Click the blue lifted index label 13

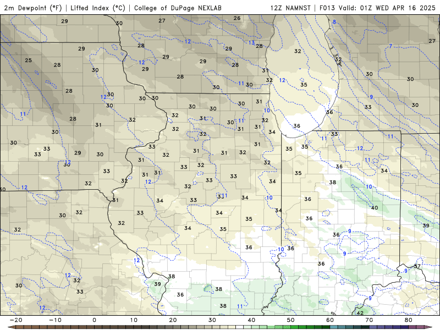252,43
